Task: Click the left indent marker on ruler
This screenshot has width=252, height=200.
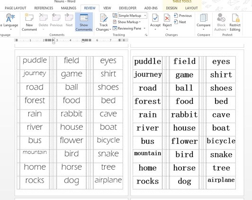Action: [x=54, y=43]
